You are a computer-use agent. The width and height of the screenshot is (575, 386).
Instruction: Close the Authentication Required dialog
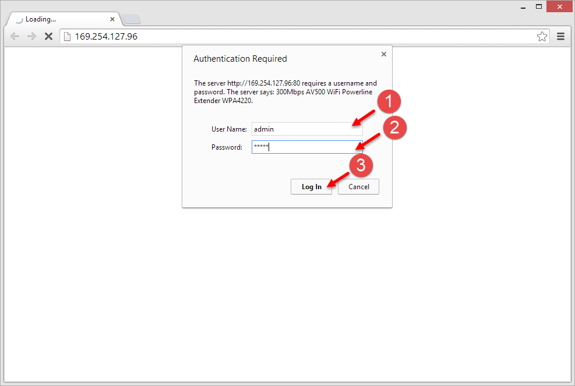click(x=383, y=54)
